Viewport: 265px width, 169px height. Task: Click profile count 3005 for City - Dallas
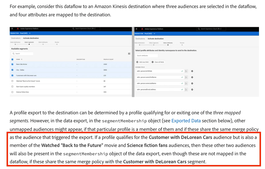105,70
